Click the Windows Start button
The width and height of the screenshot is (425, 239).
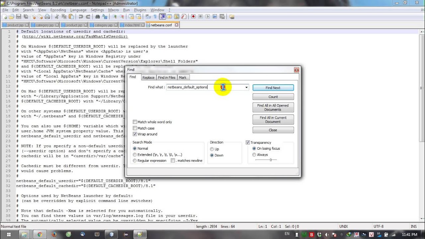(x=8, y=234)
